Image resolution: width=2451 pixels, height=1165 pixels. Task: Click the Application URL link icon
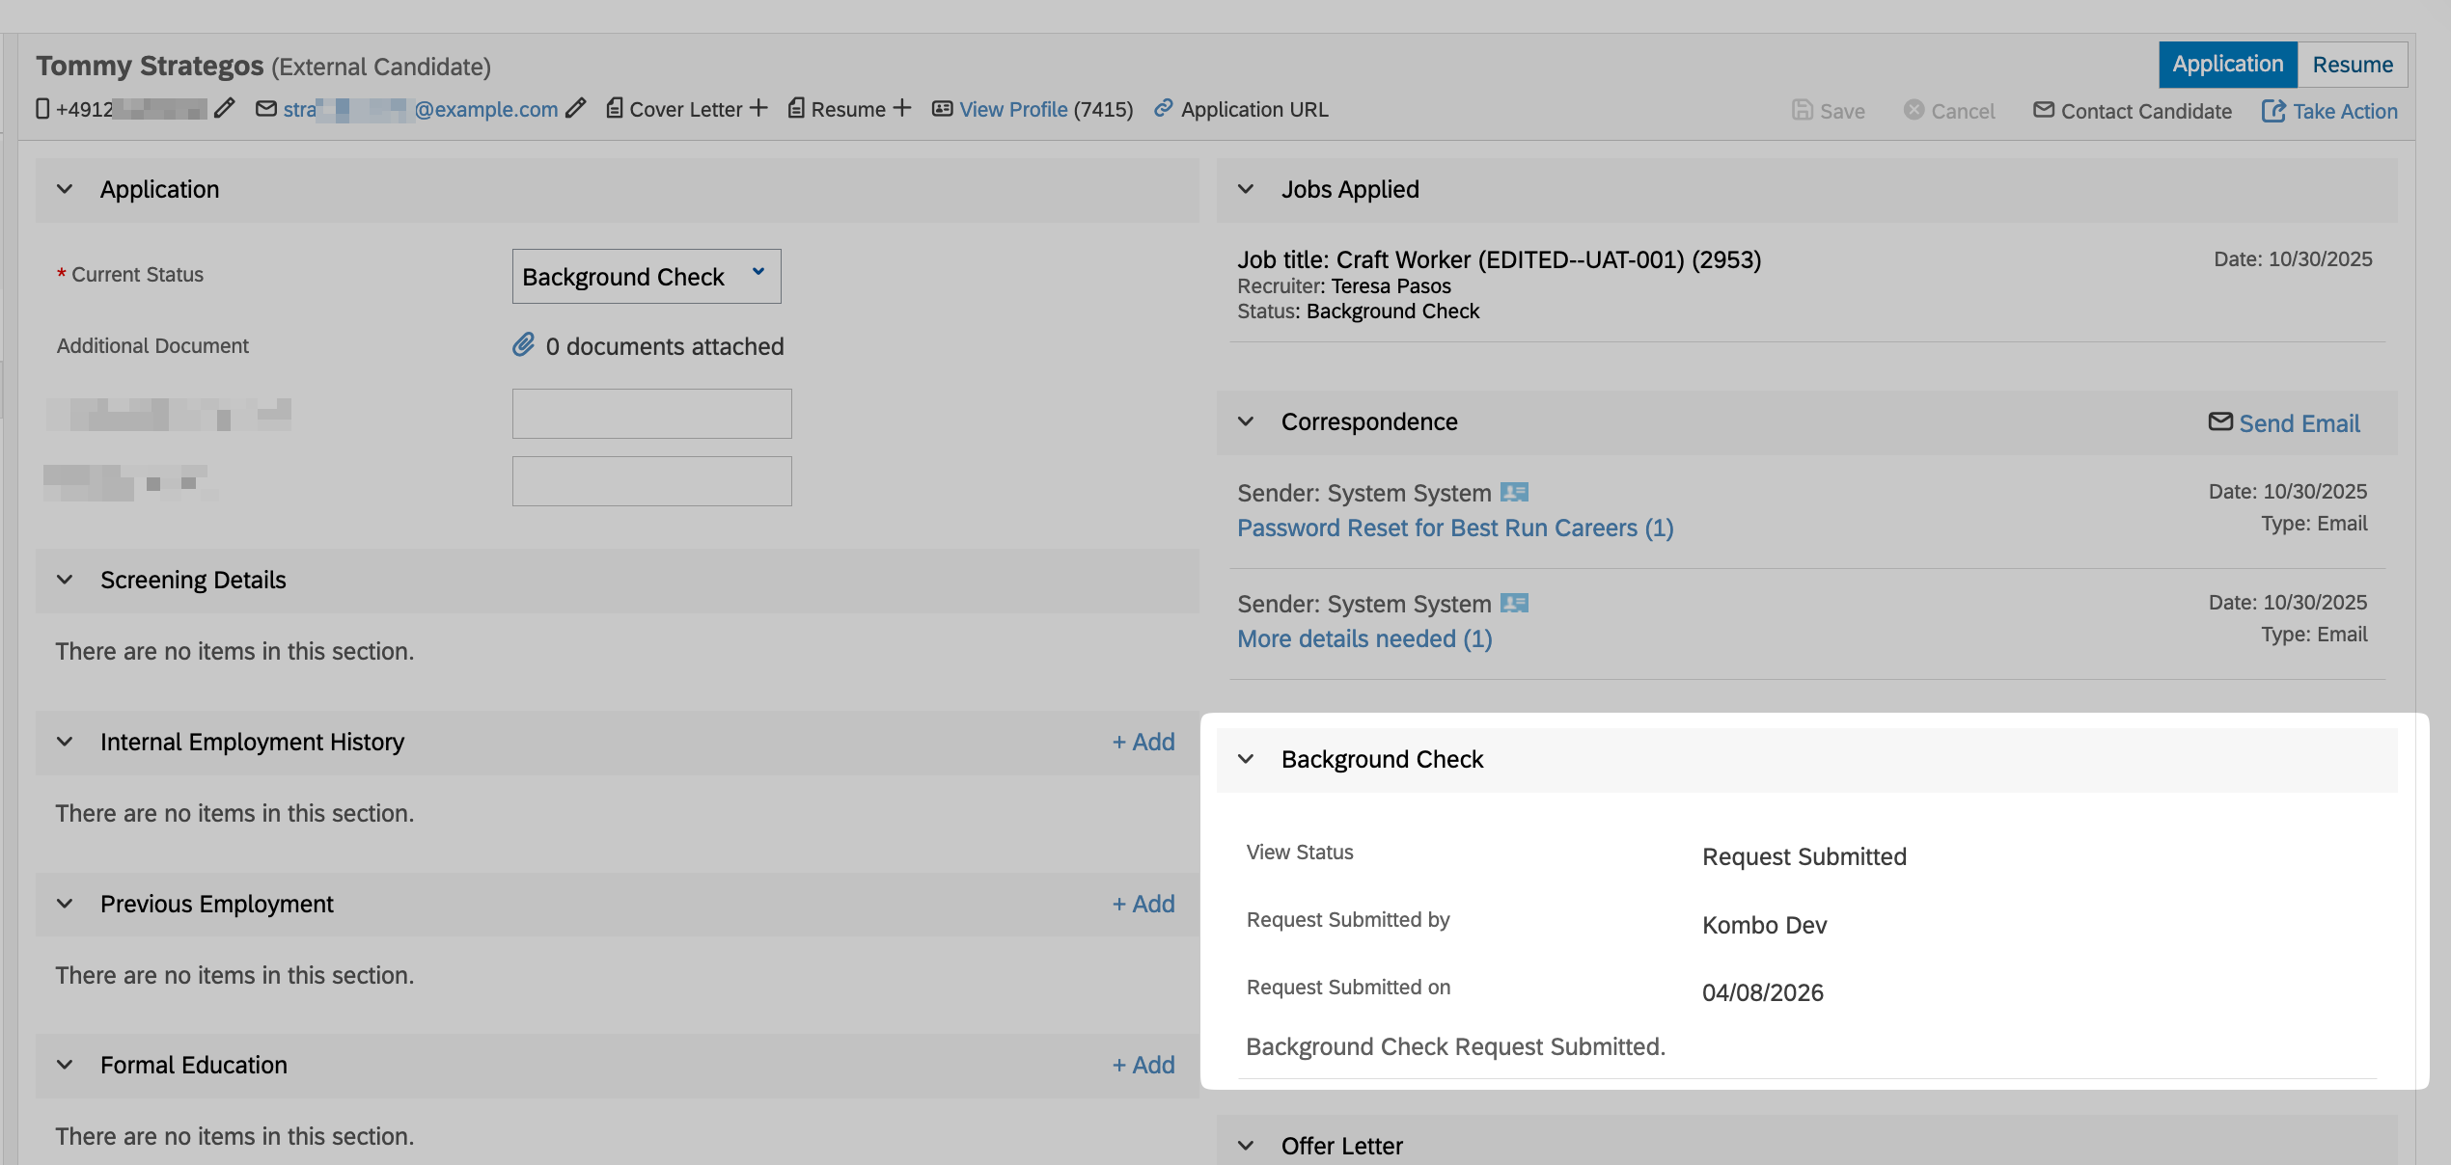pos(1164,108)
